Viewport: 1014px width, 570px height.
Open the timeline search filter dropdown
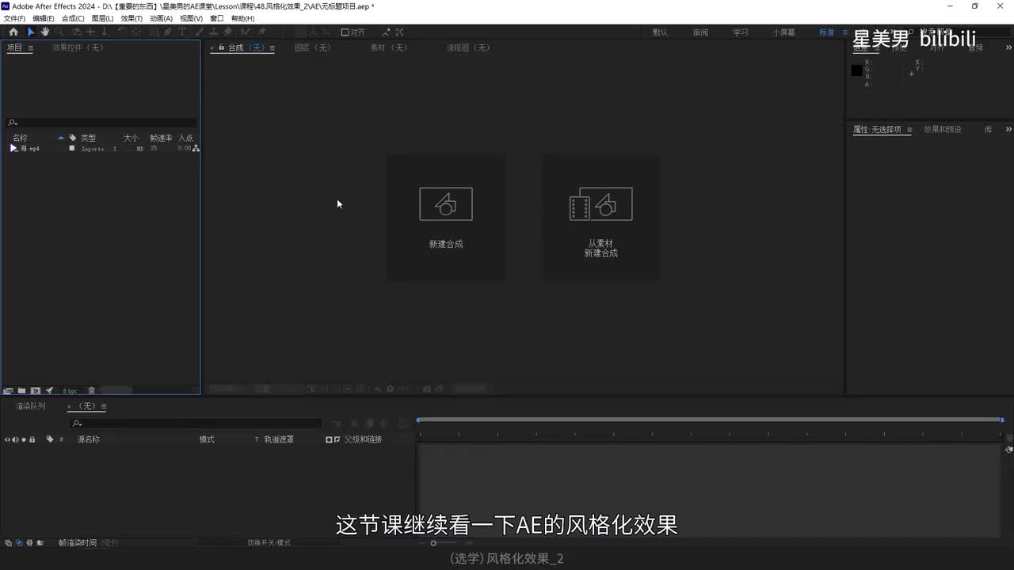(x=77, y=424)
